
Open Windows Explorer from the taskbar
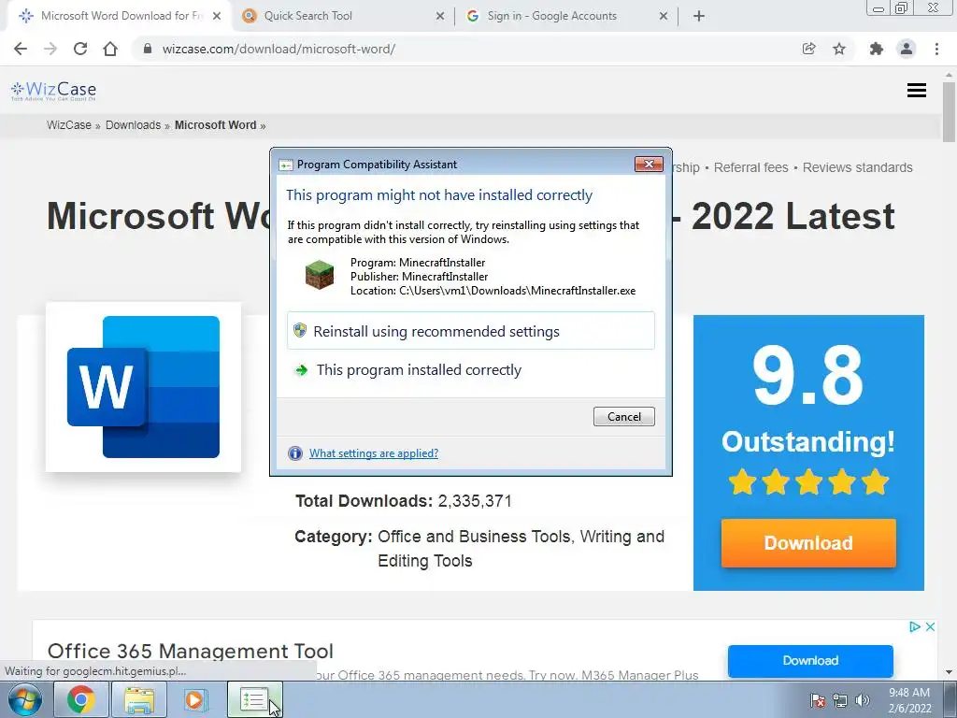pos(138,699)
